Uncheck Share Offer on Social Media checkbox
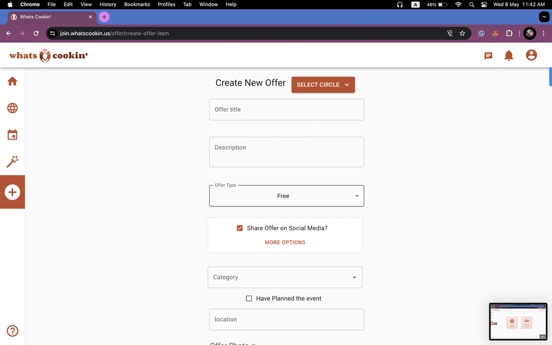 [x=240, y=228]
